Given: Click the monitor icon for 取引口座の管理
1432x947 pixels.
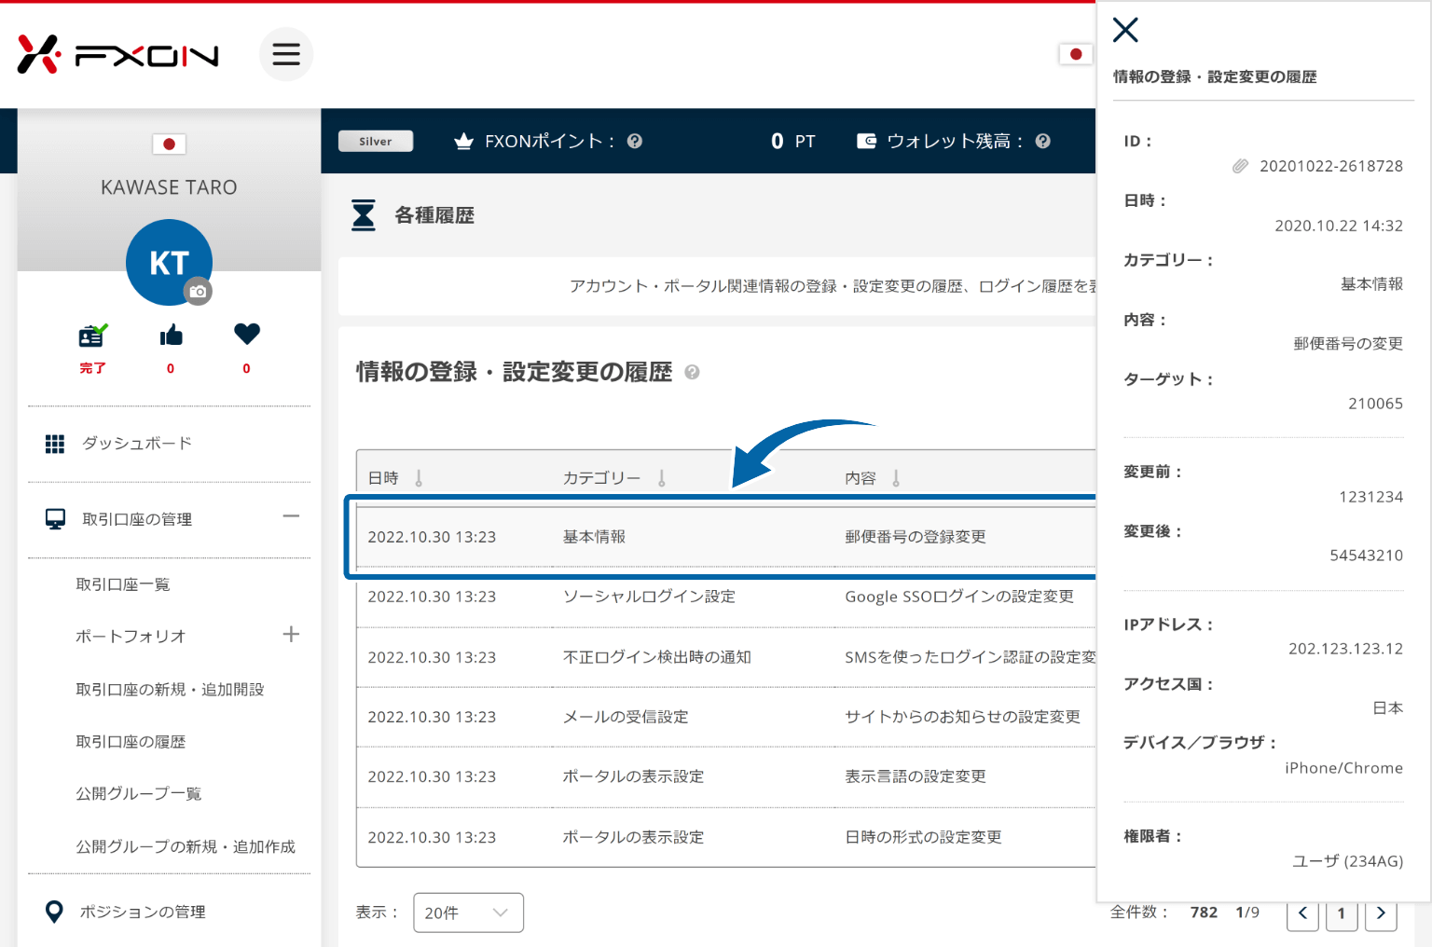Looking at the screenshot, I should coord(55,519).
